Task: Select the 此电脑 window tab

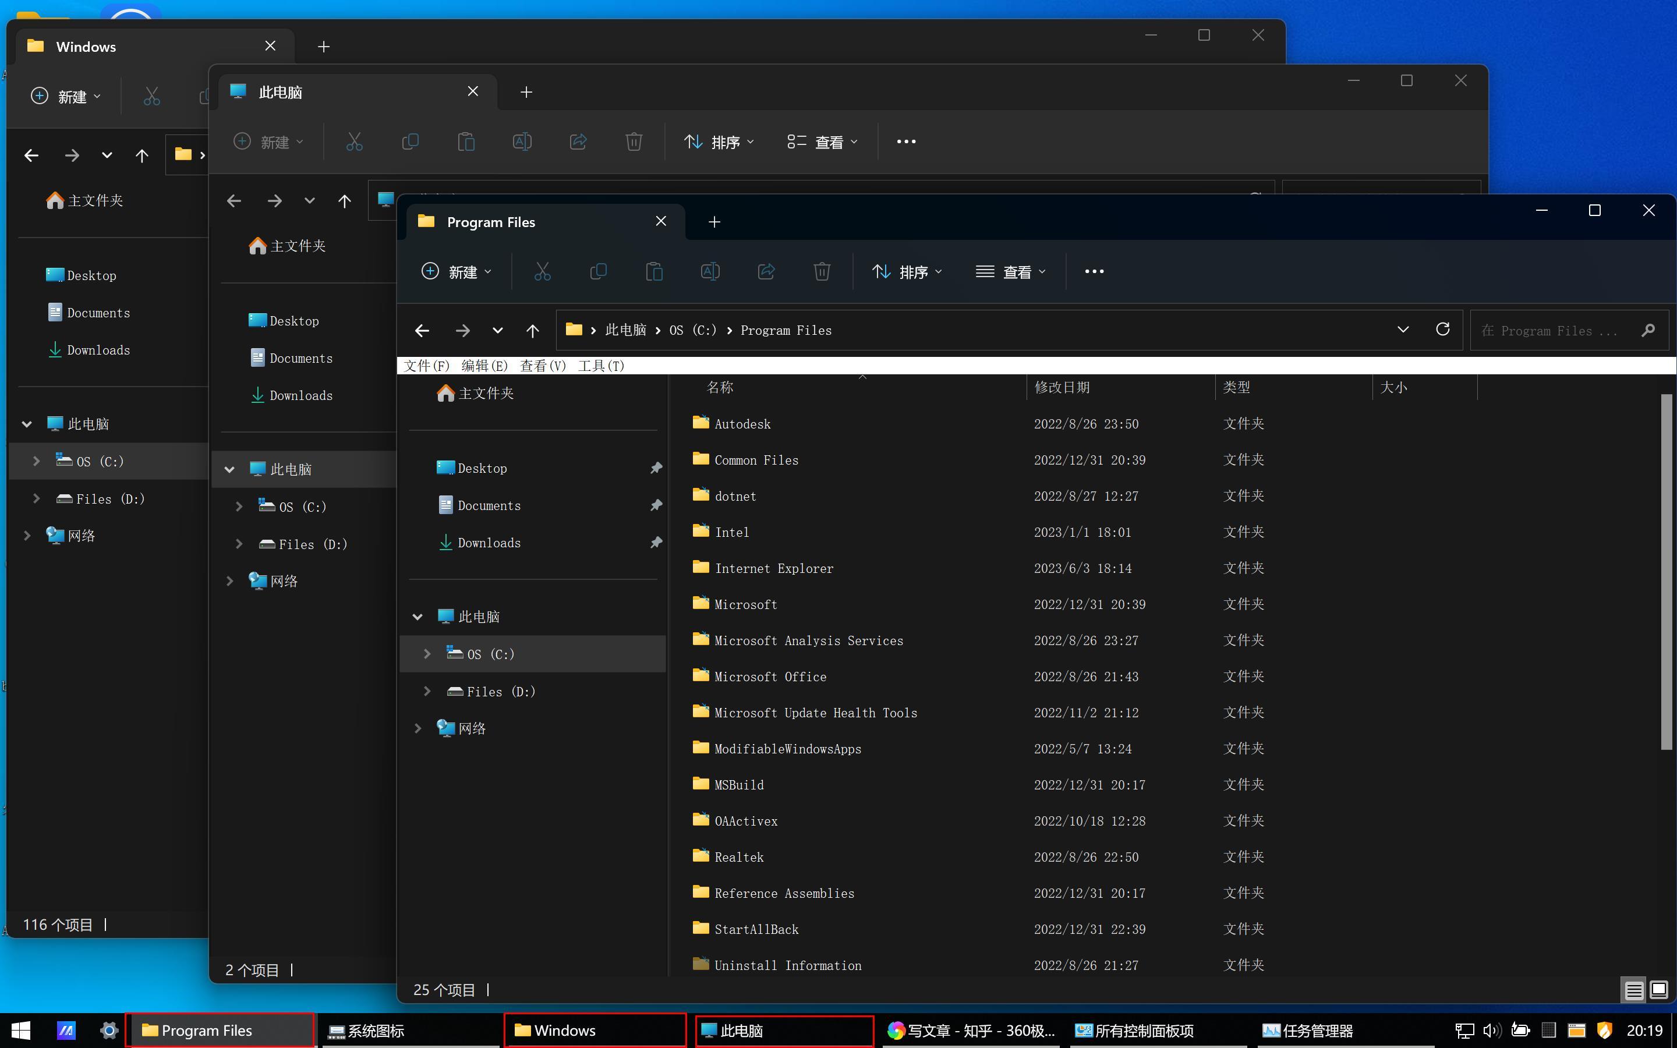Action: pyautogui.click(x=359, y=92)
